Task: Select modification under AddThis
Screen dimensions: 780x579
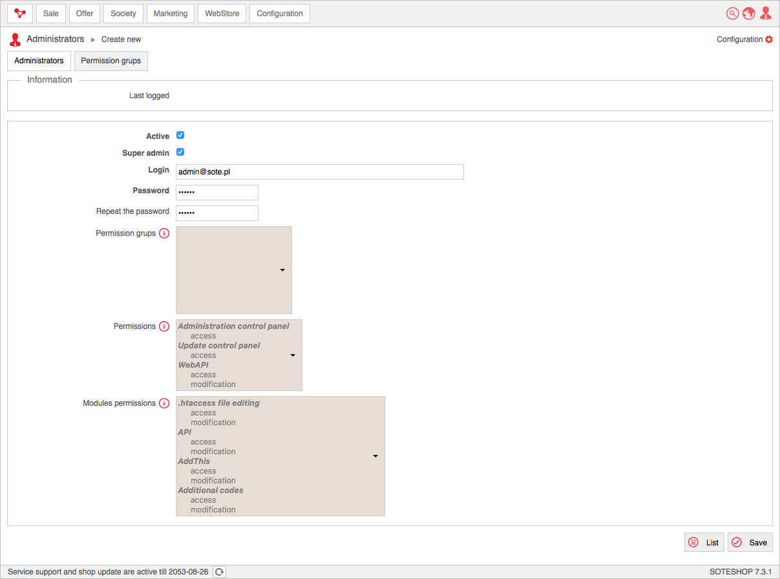Action: pyautogui.click(x=213, y=481)
